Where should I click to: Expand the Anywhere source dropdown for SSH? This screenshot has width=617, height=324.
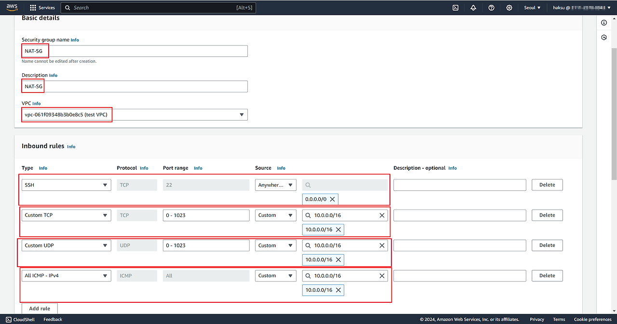(x=275, y=185)
